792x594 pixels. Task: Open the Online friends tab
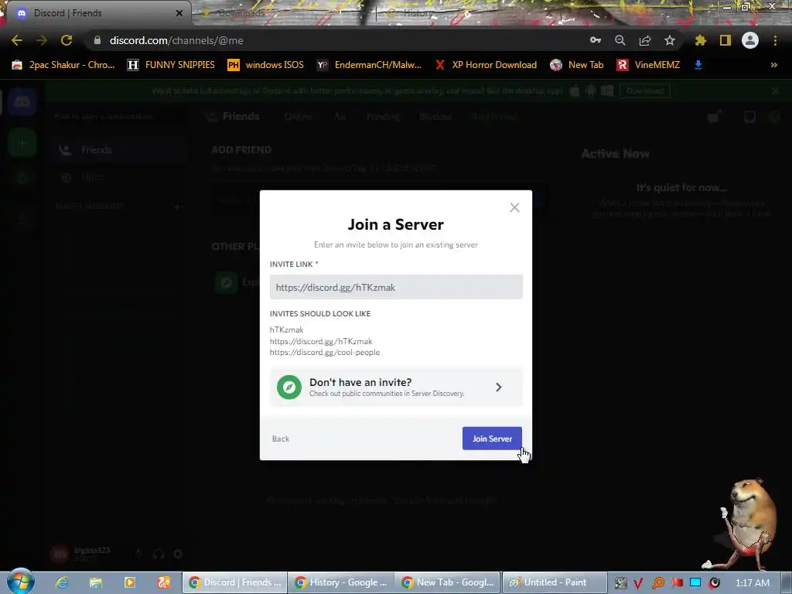298,117
